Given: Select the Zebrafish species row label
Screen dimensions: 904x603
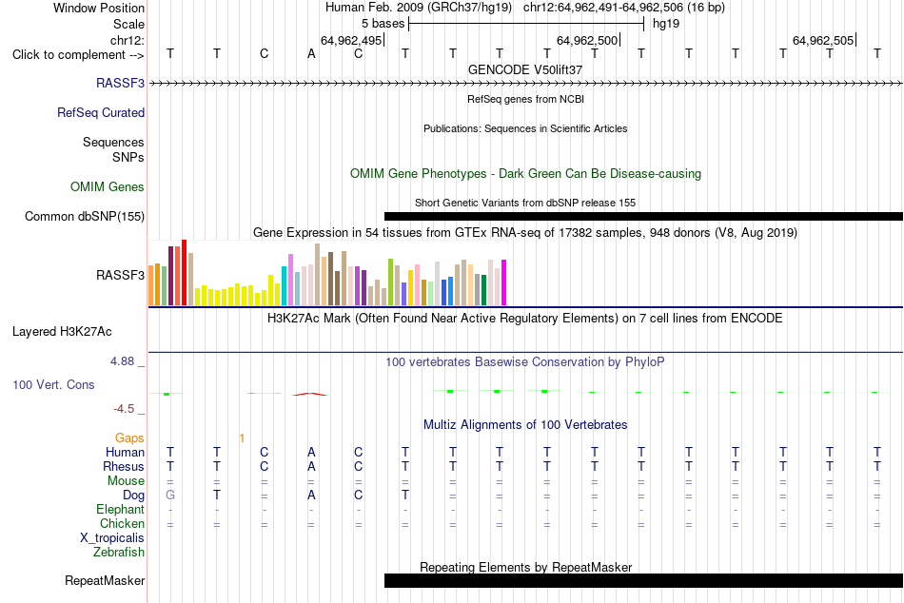Looking at the screenshot, I should point(118,552).
